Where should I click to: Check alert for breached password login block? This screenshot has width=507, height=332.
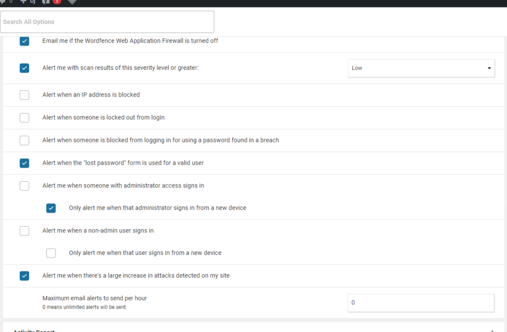(x=24, y=141)
